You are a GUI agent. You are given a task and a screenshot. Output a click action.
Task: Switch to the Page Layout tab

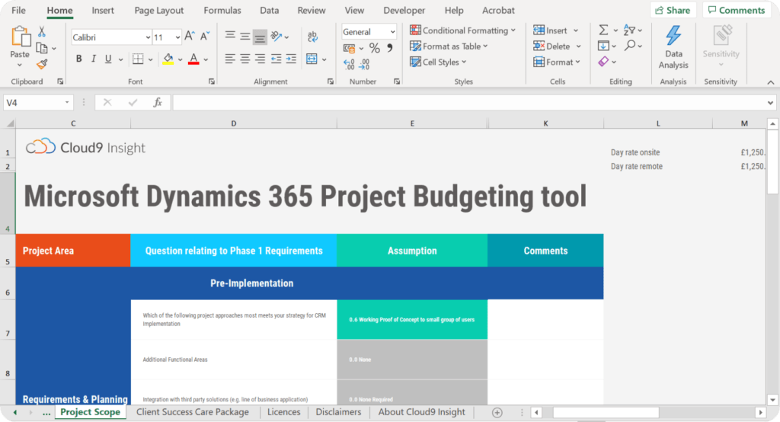158,11
